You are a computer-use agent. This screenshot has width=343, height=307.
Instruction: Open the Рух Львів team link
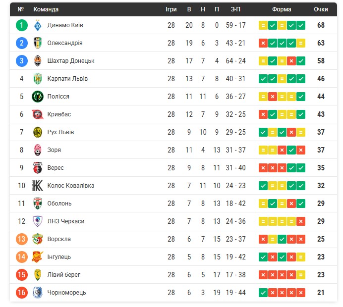click(x=61, y=132)
